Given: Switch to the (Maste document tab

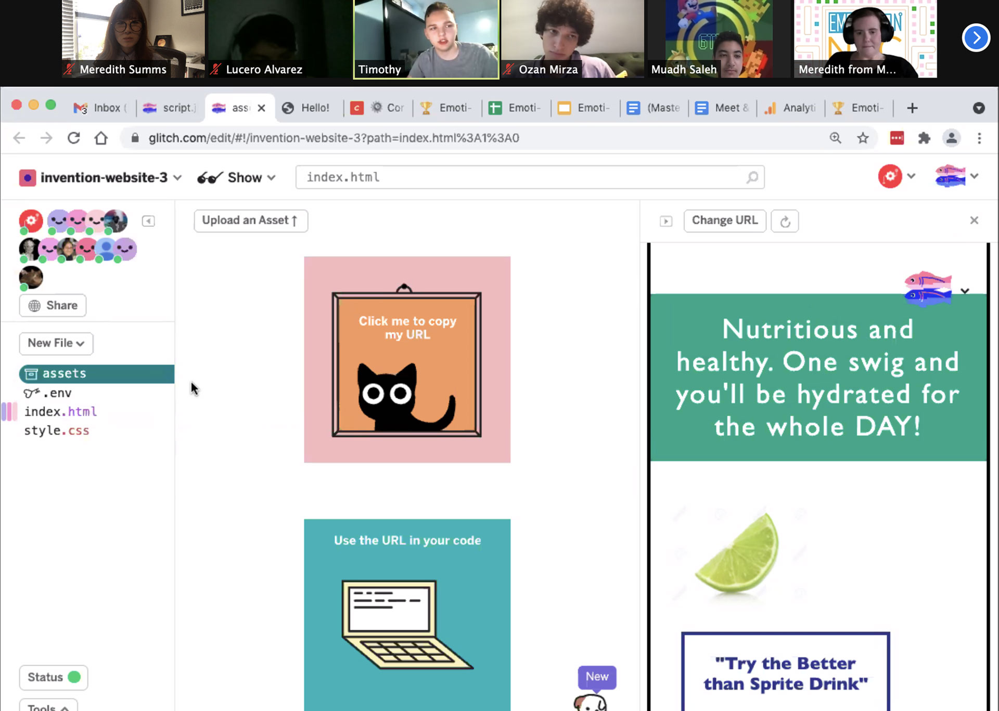Looking at the screenshot, I should [654, 108].
